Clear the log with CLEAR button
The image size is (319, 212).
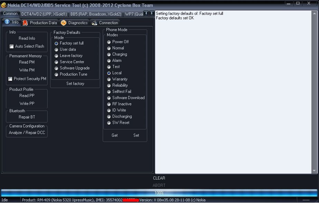click(x=159, y=178)
